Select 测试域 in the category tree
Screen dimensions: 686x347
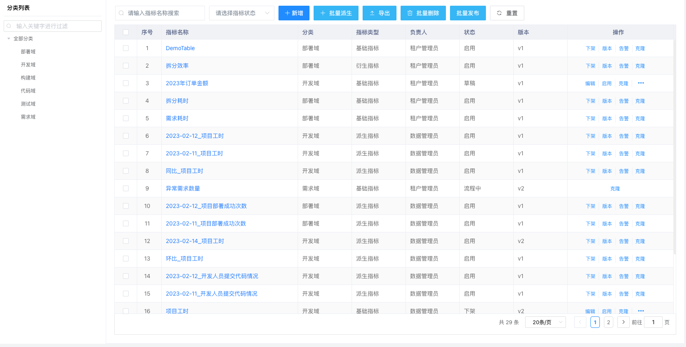[28, 104]
